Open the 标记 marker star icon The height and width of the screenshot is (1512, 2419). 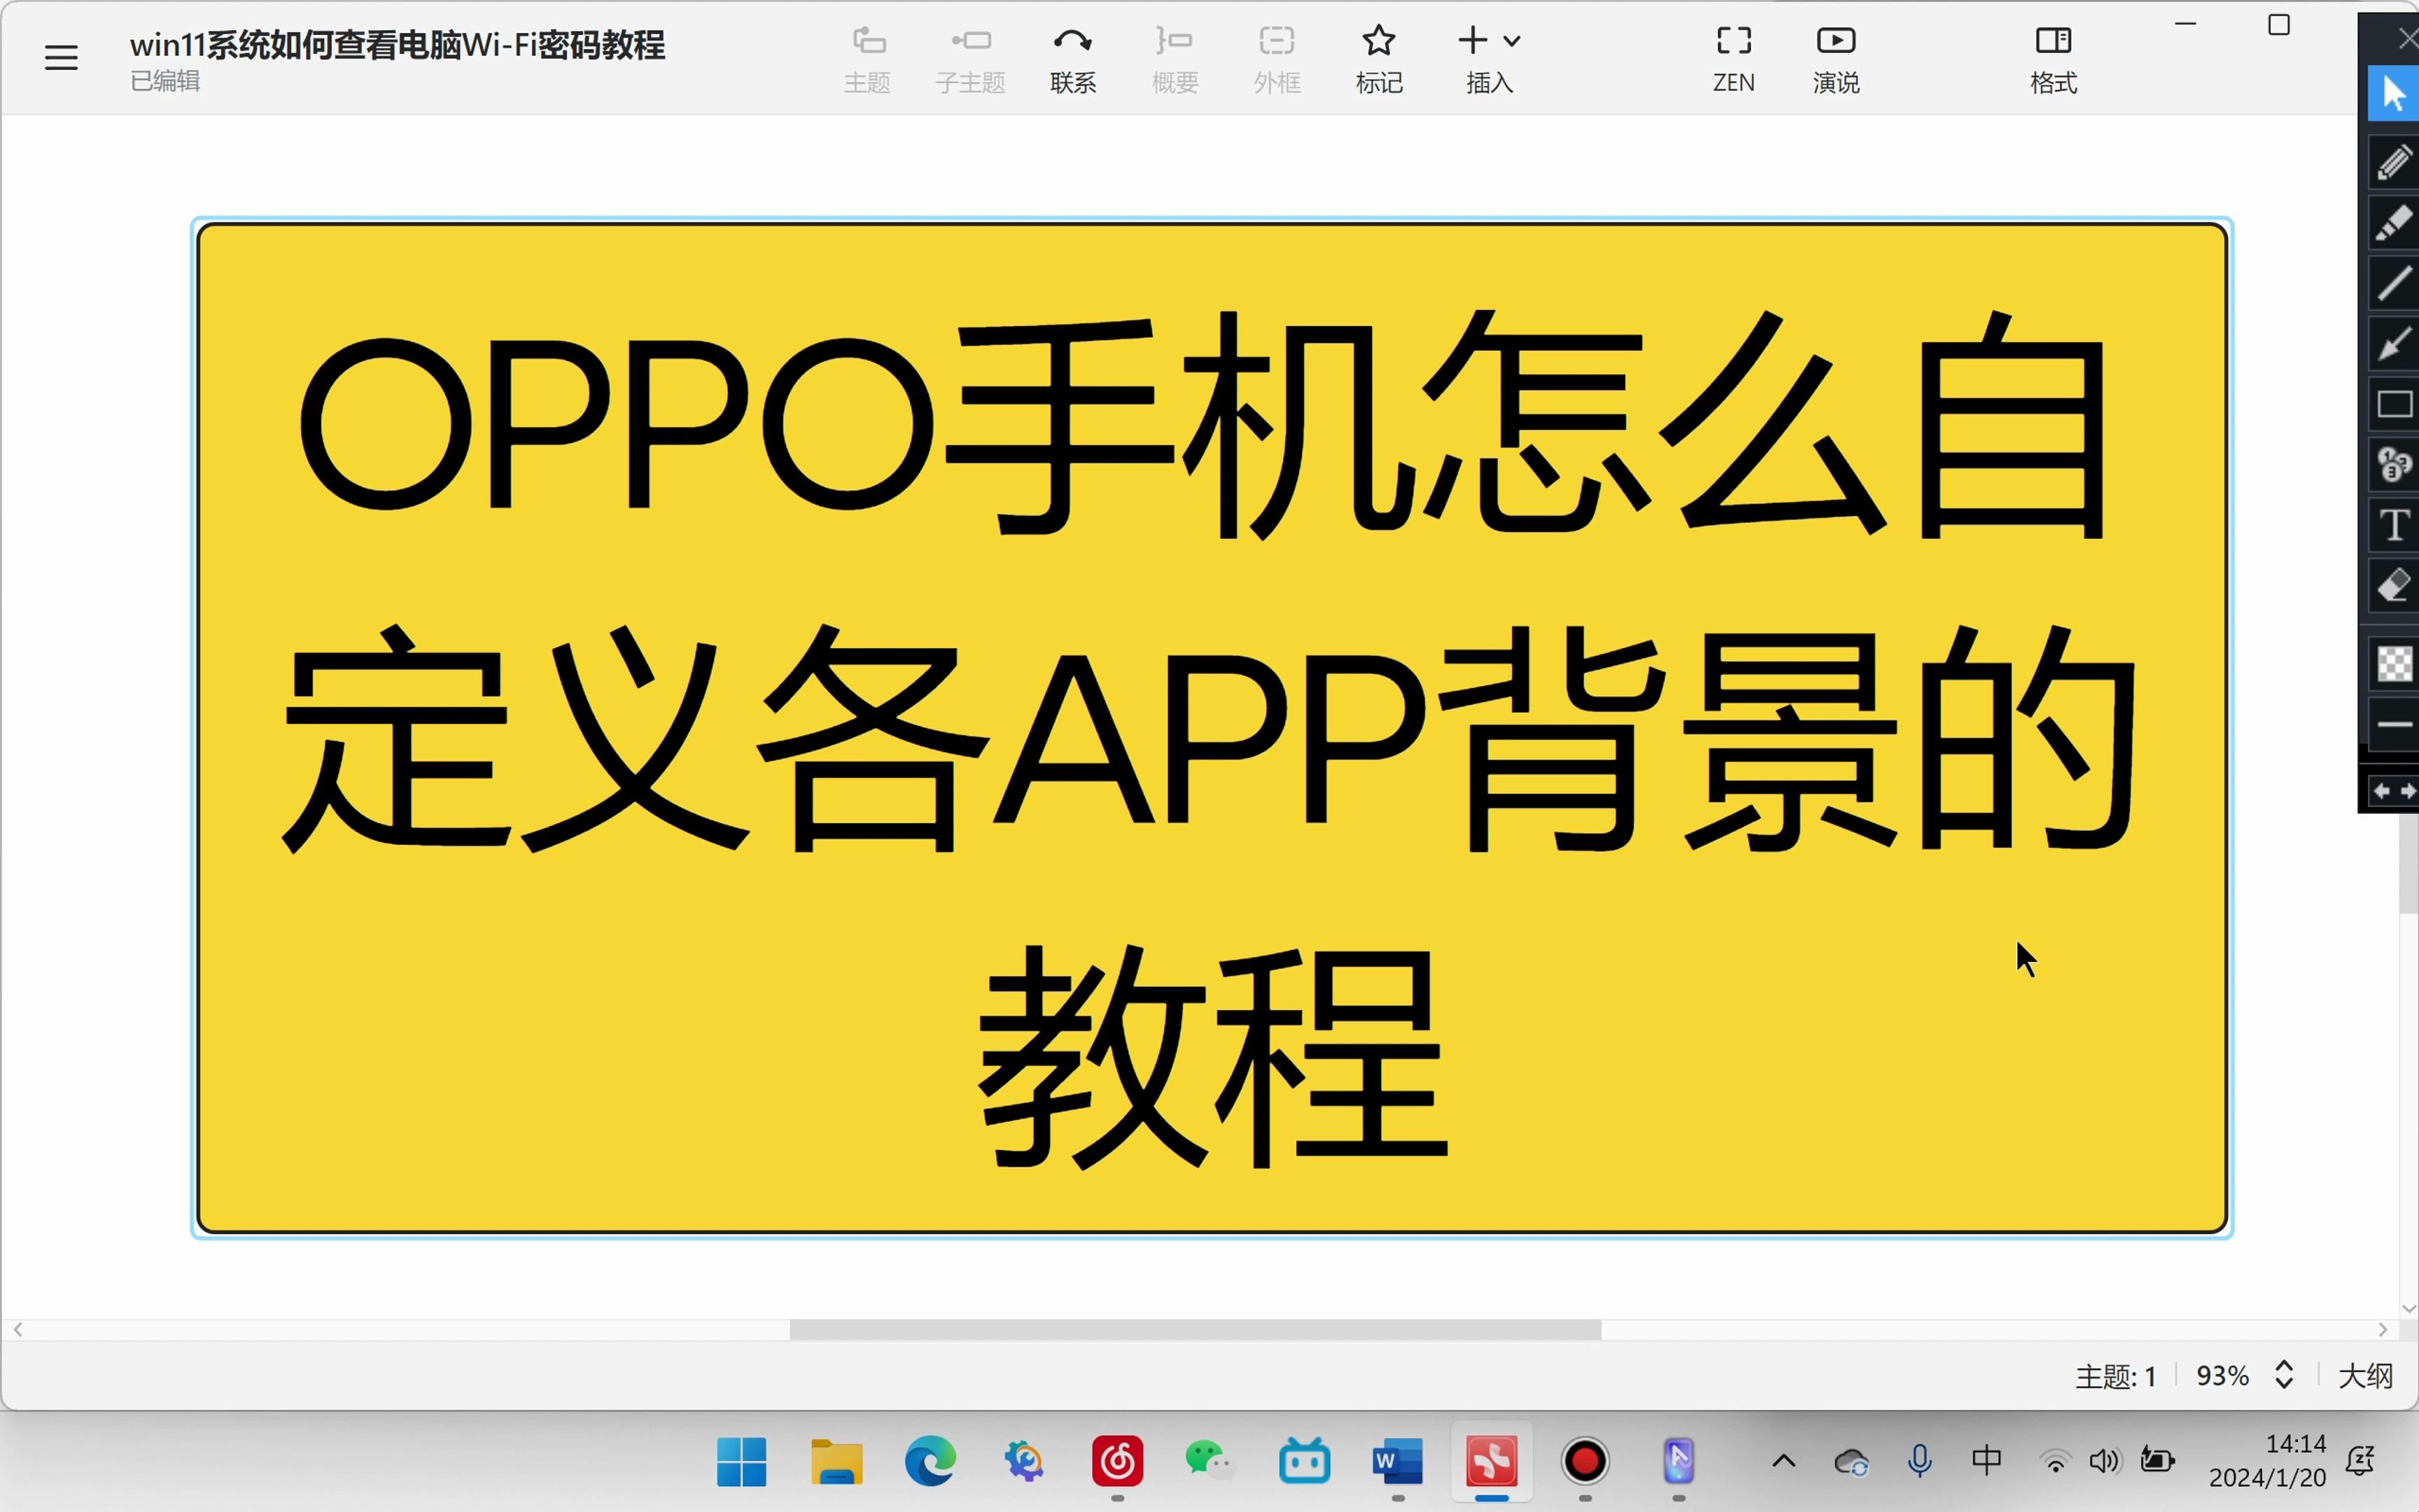pos(1380,41)
